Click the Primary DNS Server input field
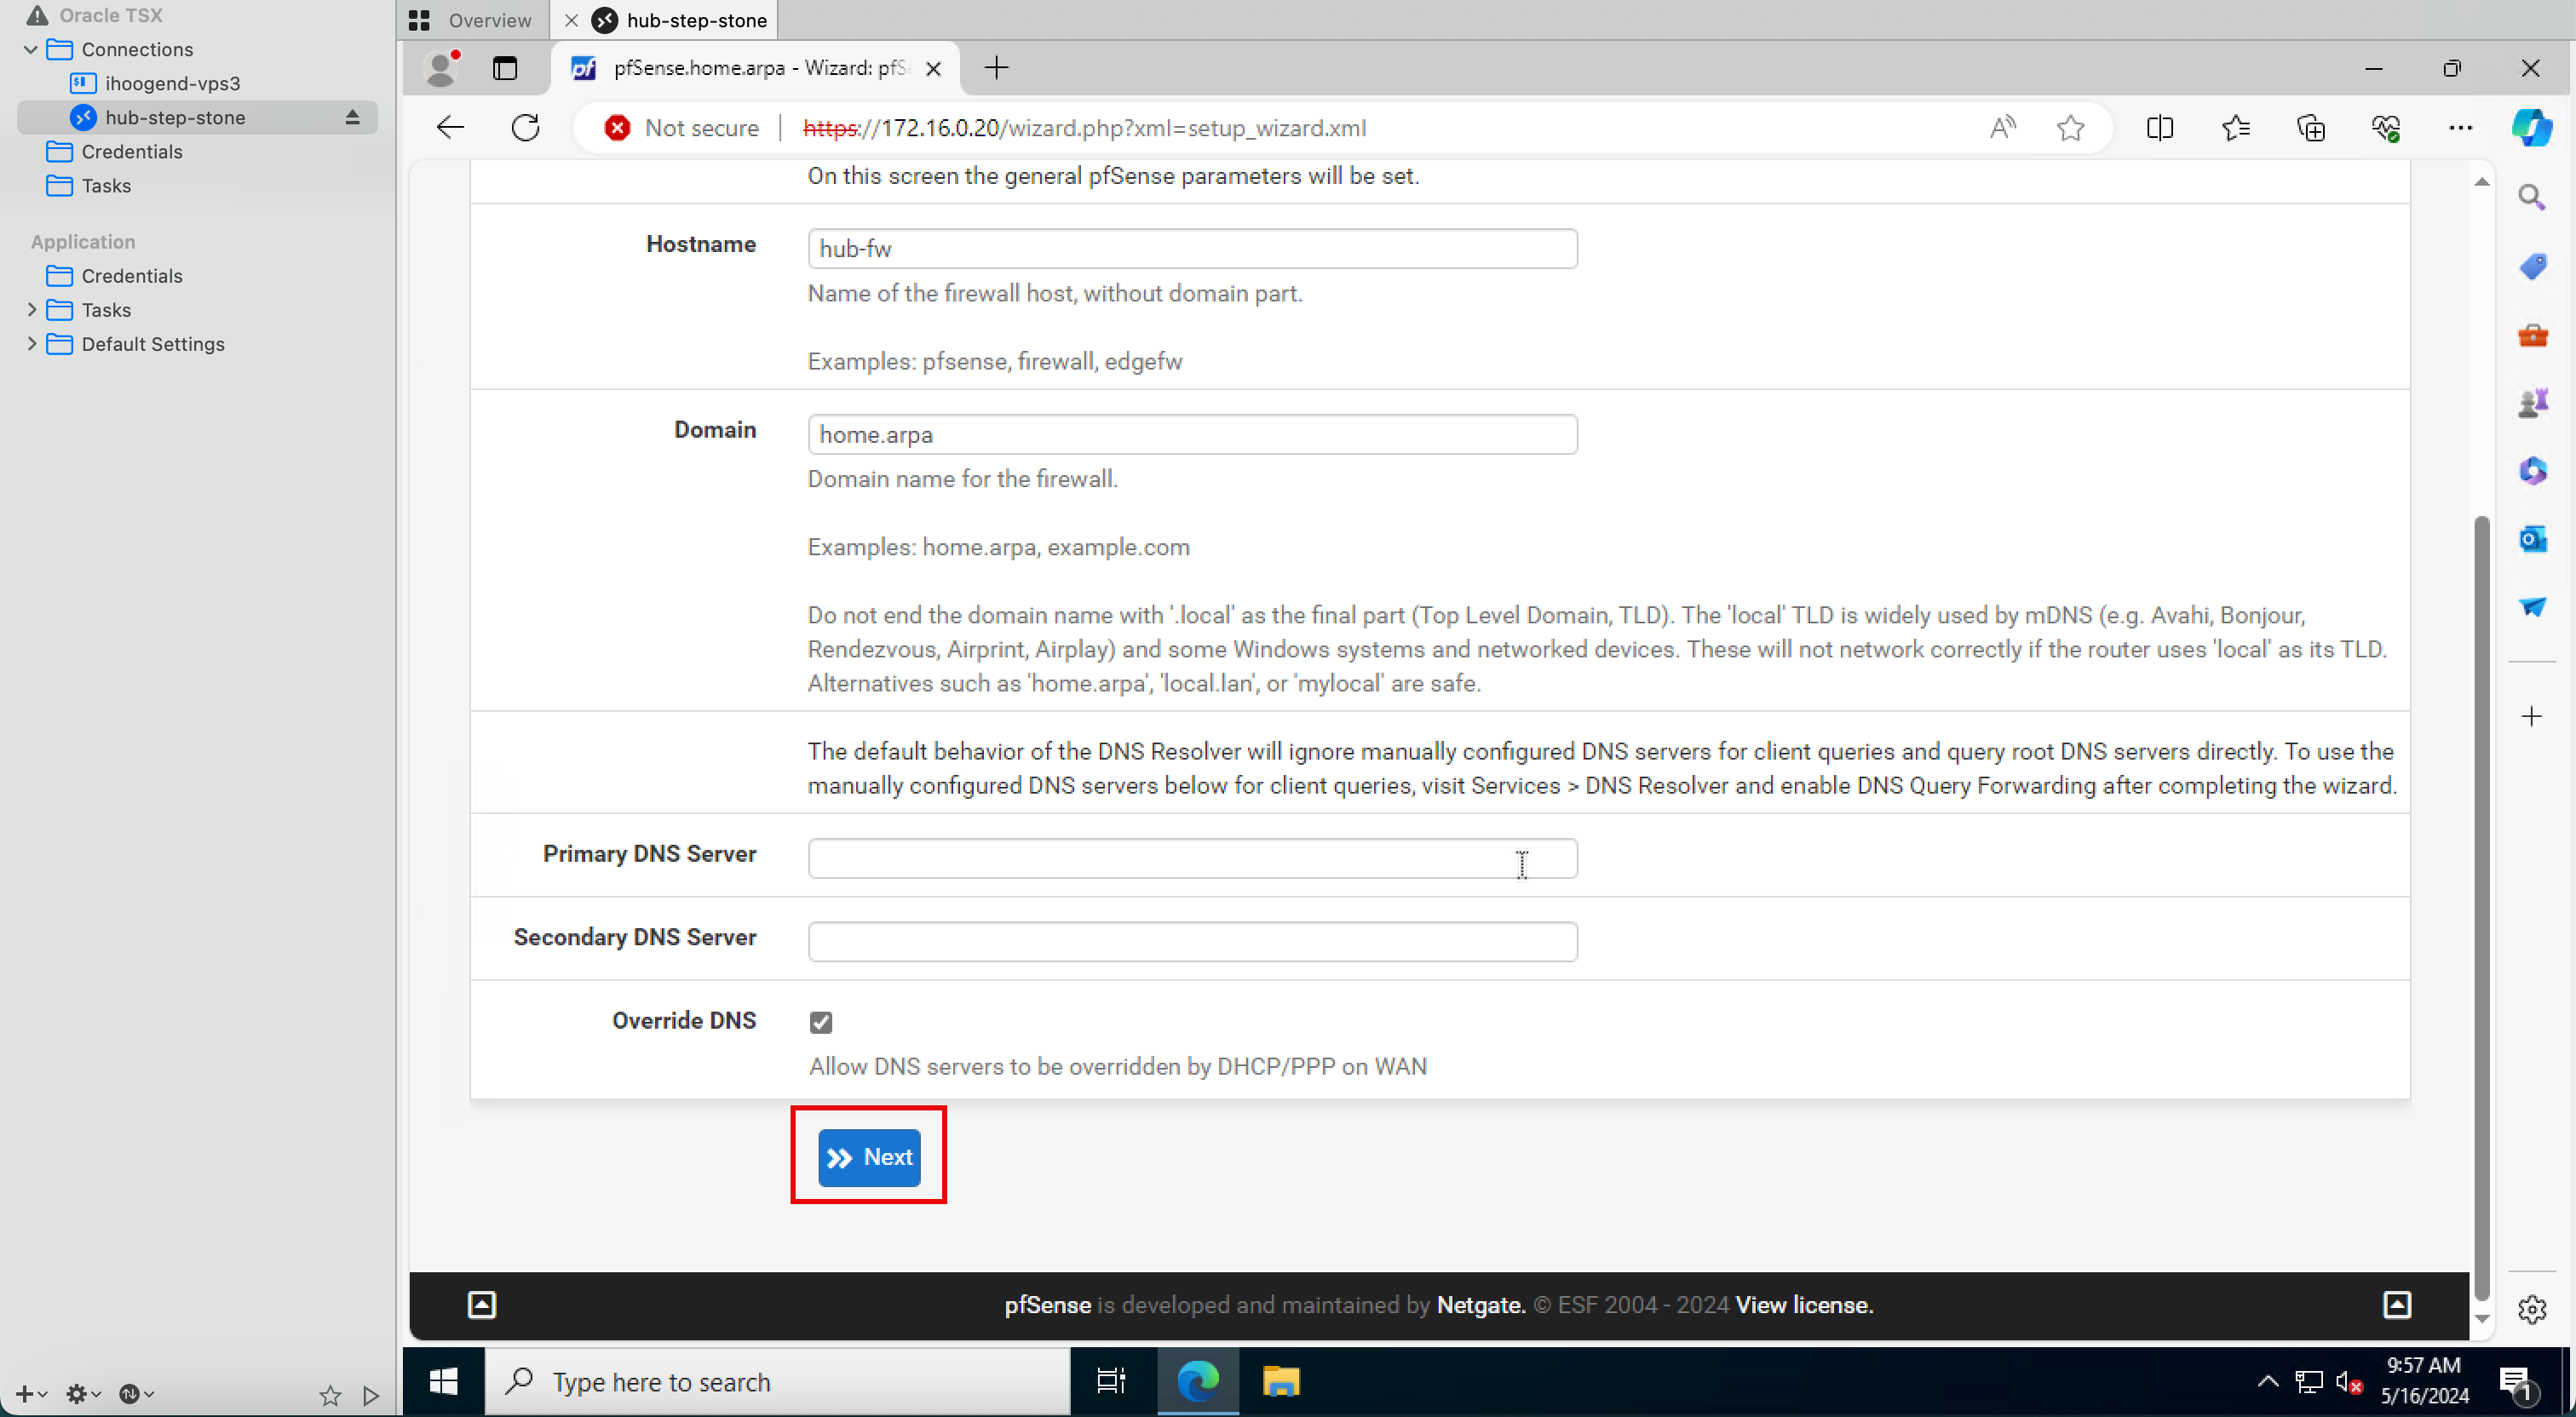 click(x=1192, y=857)
